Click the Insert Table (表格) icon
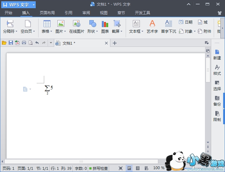The image size is (225, 172). [47, 24]
